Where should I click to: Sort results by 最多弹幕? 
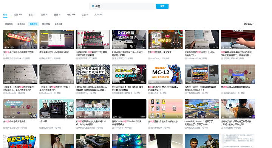click(46, 24)
